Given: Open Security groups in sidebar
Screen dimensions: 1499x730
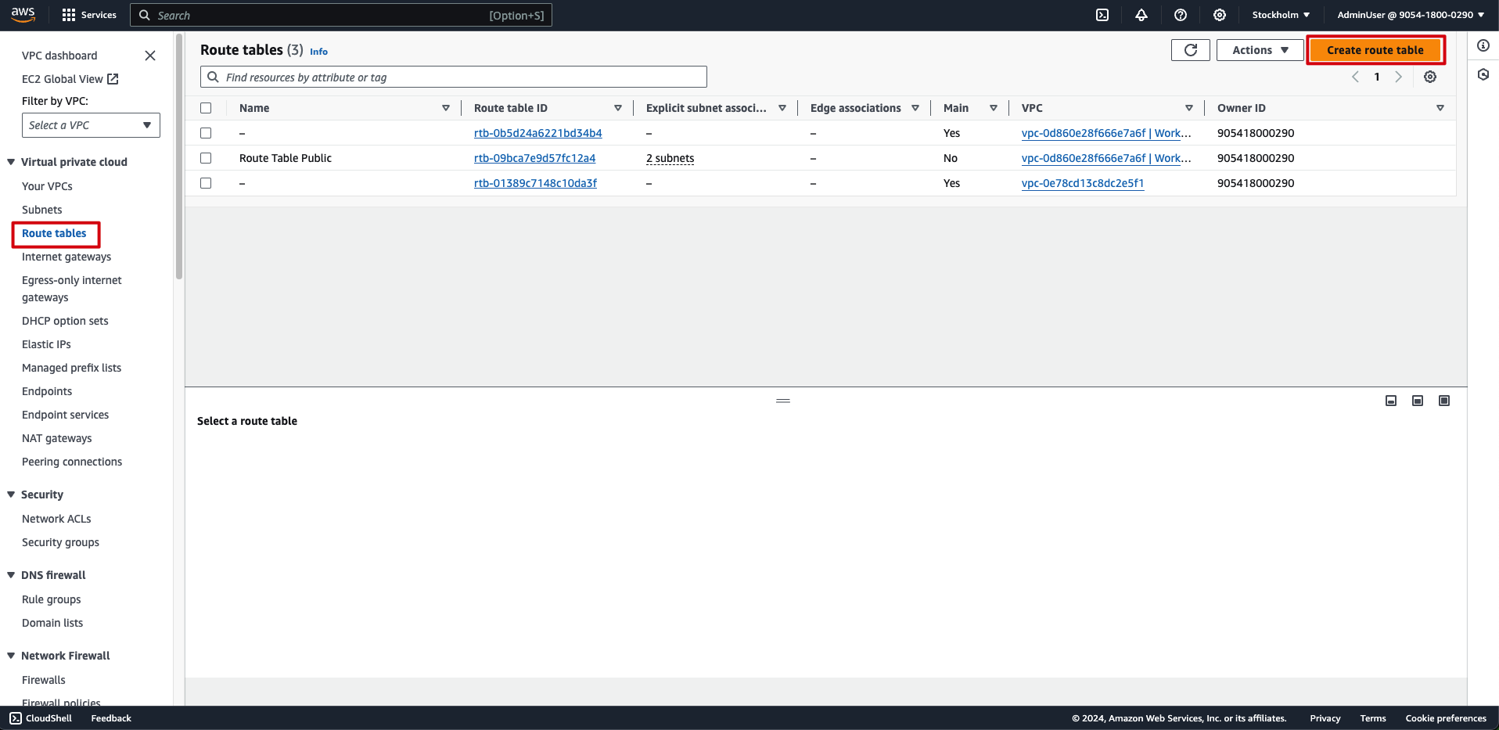Looking at the screenshot, I should point(60,542).
